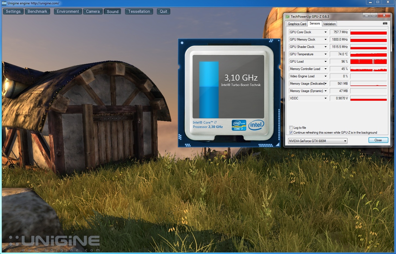This screenshot has width=396, height=254.
Task: Minimize the GPU-Z window
Action: tap(367, 16)
